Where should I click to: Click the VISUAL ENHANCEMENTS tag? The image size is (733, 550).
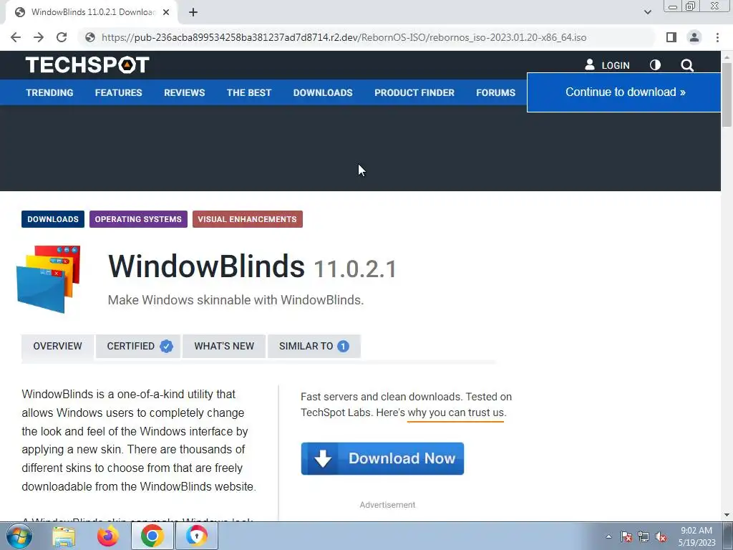tap(247, 219)
